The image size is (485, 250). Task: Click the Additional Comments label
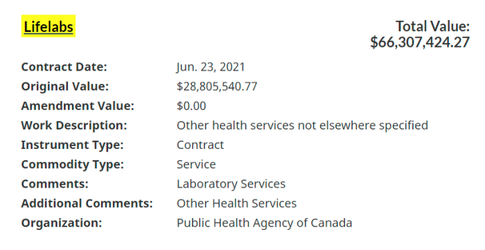pyautogui.click(x=87, y=204)
